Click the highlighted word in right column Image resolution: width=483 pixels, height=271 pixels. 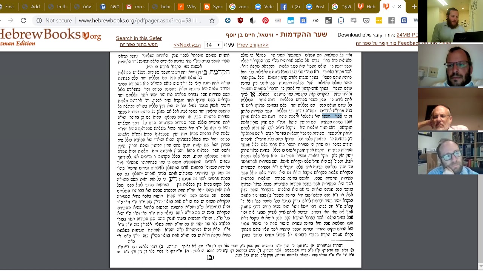point(332,116)
